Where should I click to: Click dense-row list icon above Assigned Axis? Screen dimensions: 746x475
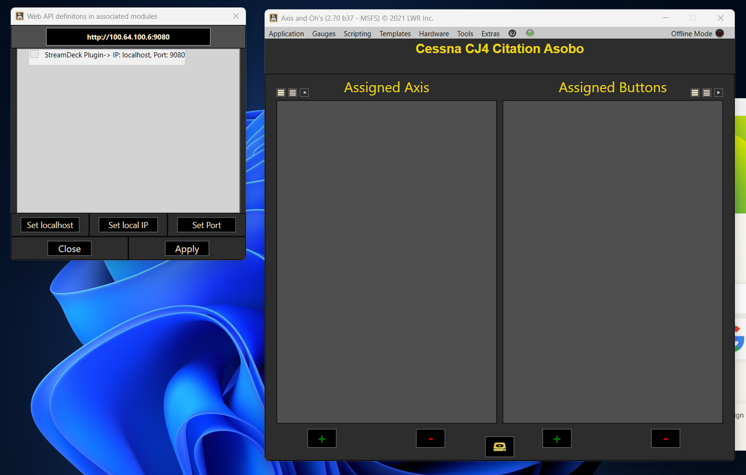[x=293, y=93]
